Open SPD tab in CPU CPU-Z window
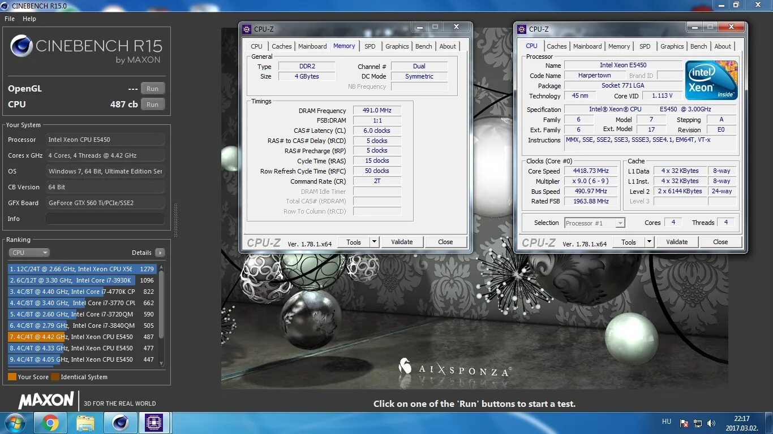Viewport: 773px width, 434px height. pyautogui.click(x=645, y=46)
